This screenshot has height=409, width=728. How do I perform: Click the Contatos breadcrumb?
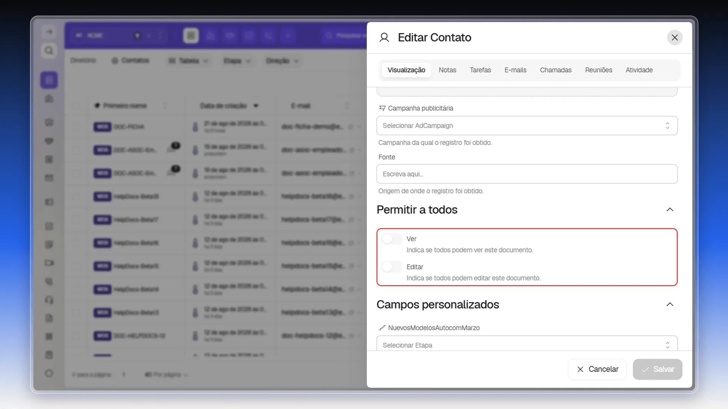[x=130, y=61]
